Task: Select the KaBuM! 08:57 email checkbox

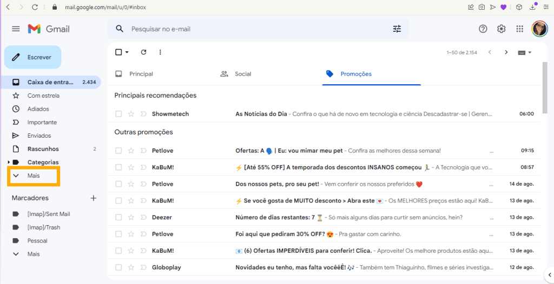Action: 118,167
